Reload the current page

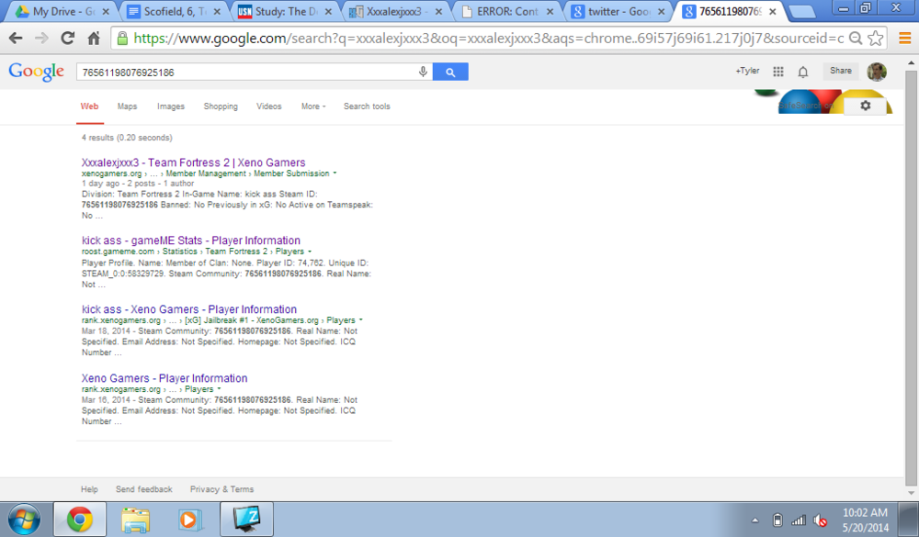click(67, 39)
